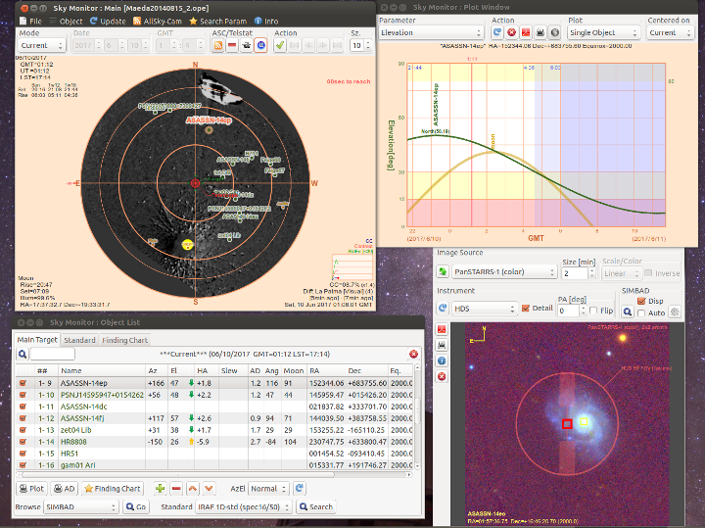Click the telescope status icon under ASC/Telstat
Viewport: 705px width, 528px height.
[x=247, y=45]
